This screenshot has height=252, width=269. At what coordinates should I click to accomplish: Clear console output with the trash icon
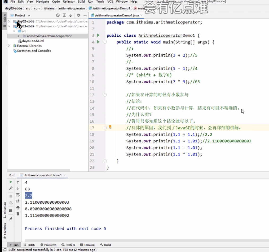pyautogui.click(x=18, y=214)
